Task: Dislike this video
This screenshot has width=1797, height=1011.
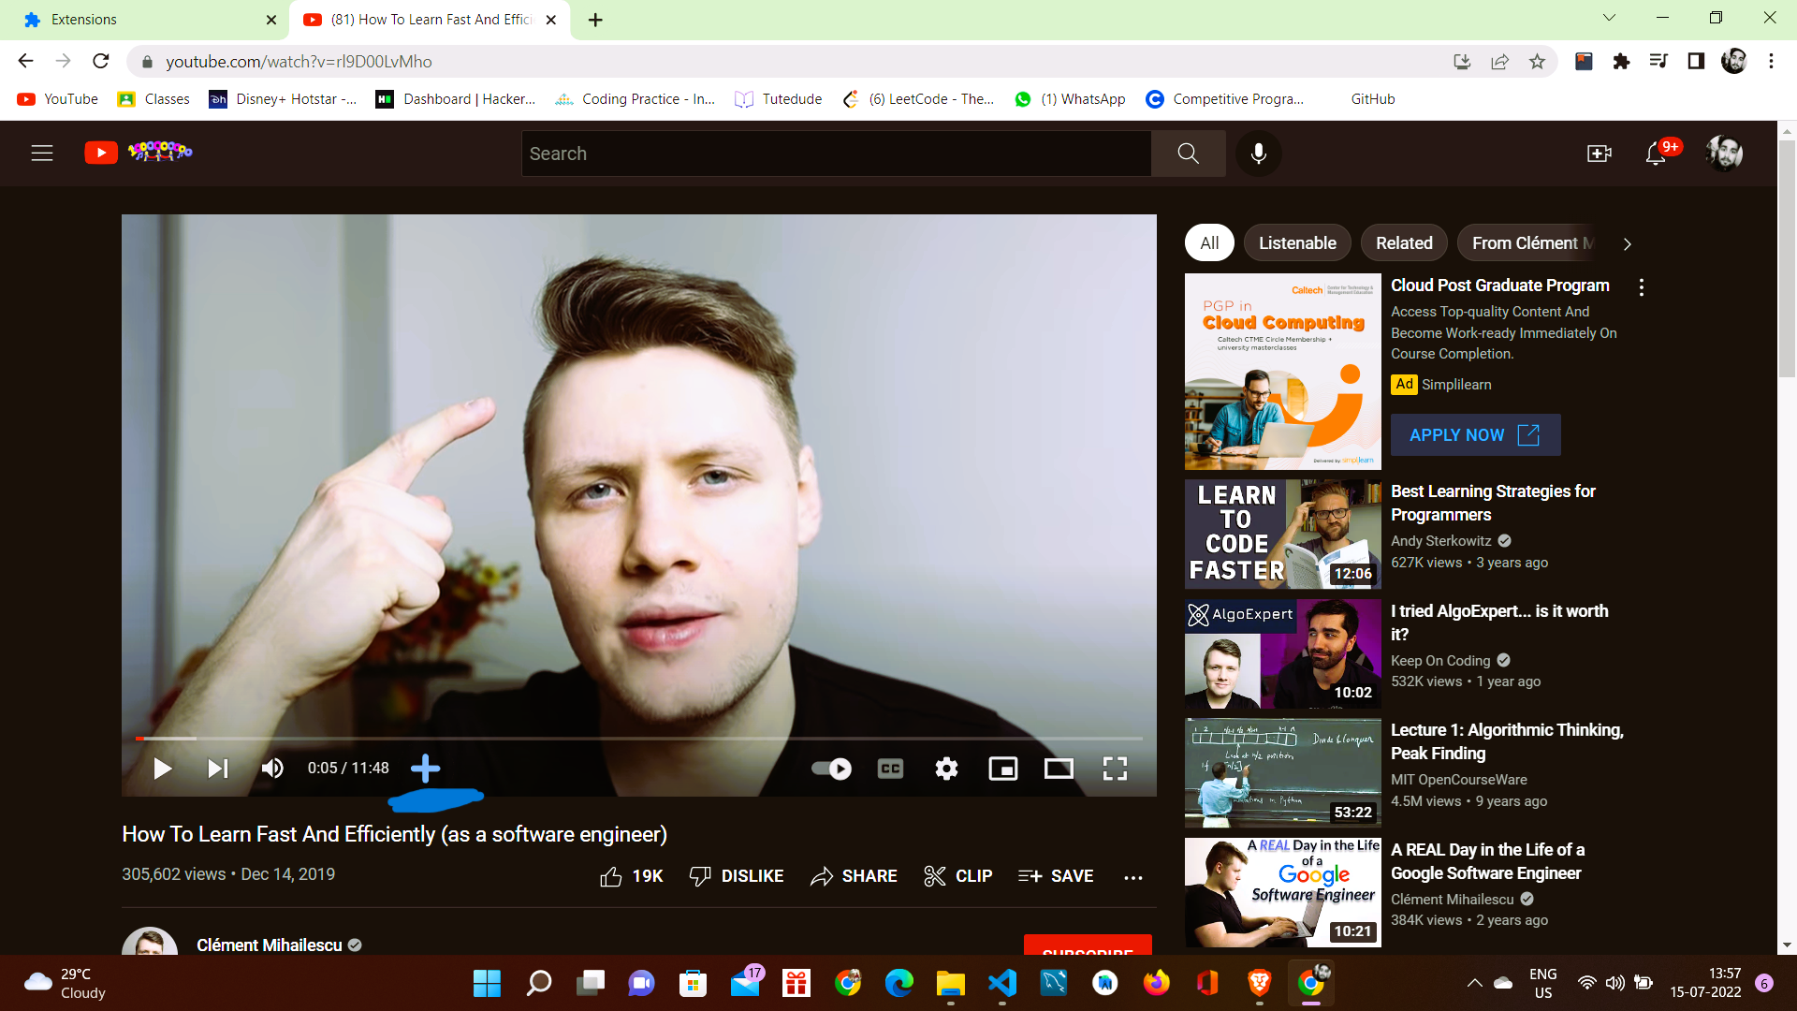Action: tap(737, 876)
